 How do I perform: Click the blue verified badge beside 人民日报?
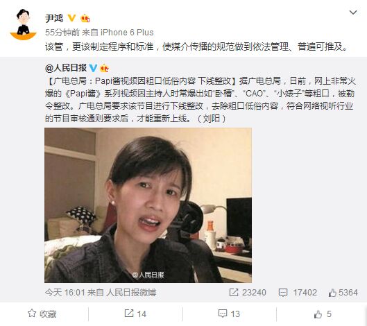click(x=93, y=68)
